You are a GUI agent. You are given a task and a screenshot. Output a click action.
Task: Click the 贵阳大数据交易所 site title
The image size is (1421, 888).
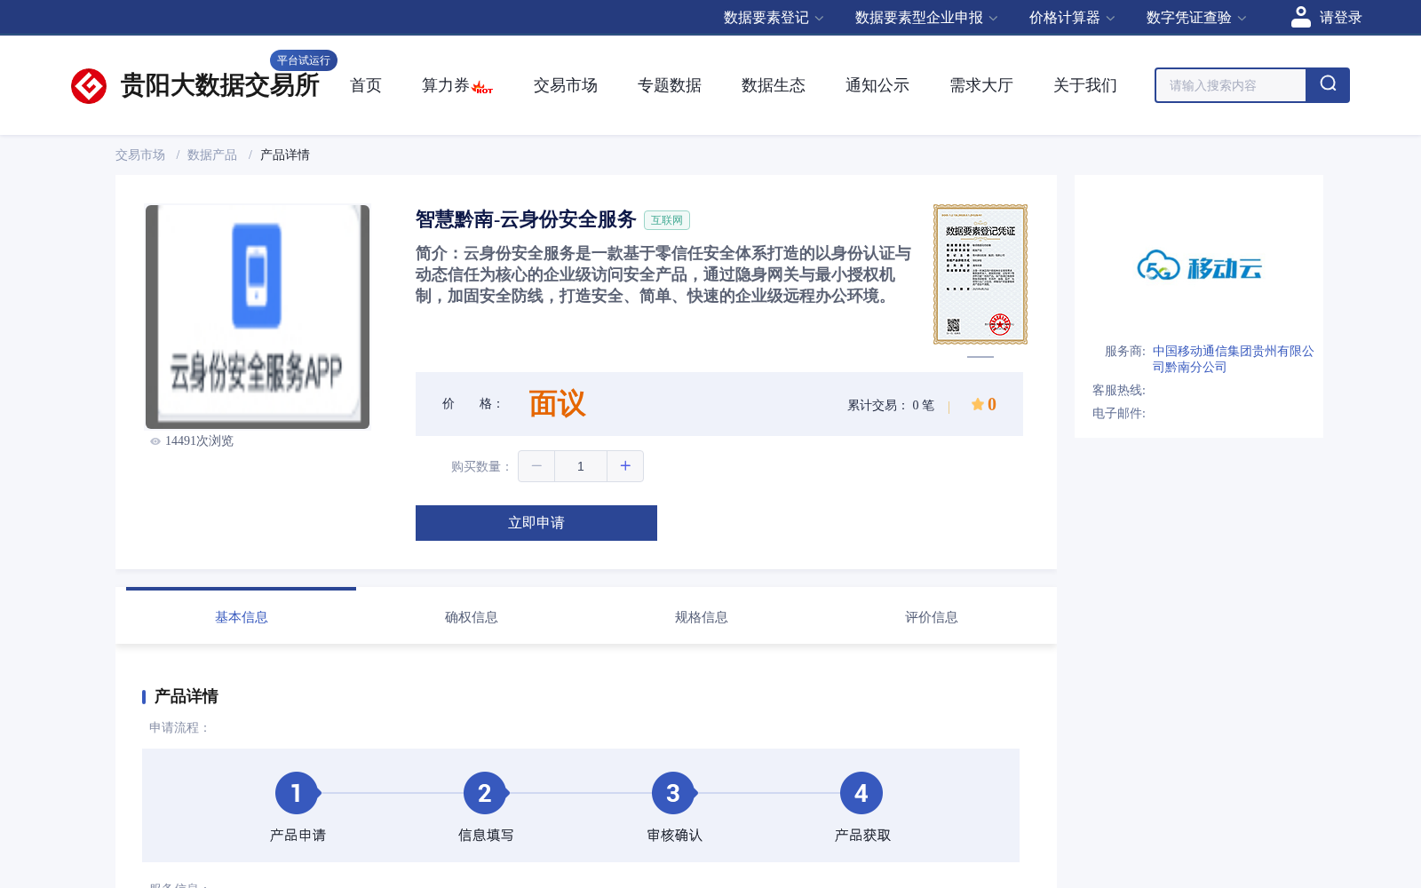(220, 85)
